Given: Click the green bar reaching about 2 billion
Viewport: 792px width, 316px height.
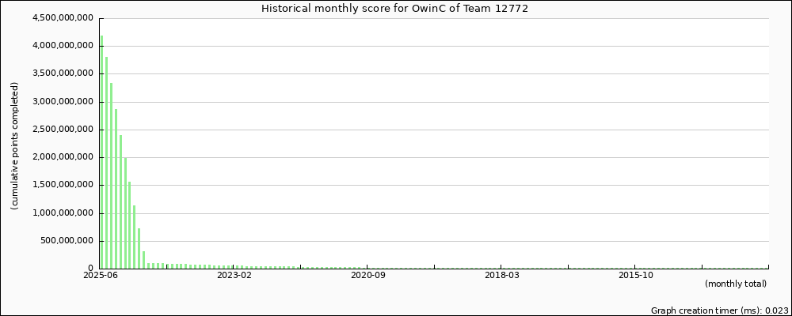Looking at the screenshot, I should click(x=125, y=213).
